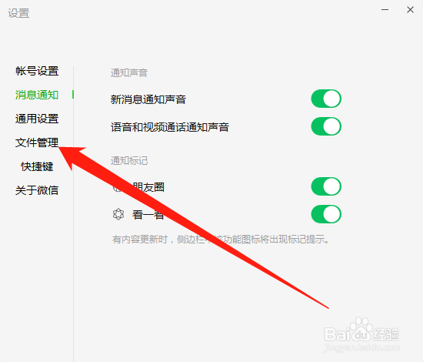Click the Baidu 经验 watermark logo

361,334
